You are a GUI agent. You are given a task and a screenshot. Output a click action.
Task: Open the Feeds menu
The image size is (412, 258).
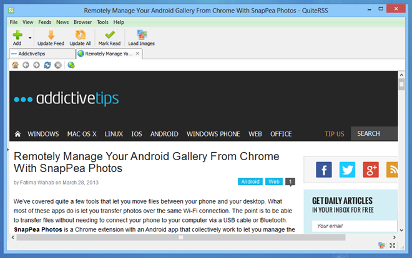click(x=45, y=22)
